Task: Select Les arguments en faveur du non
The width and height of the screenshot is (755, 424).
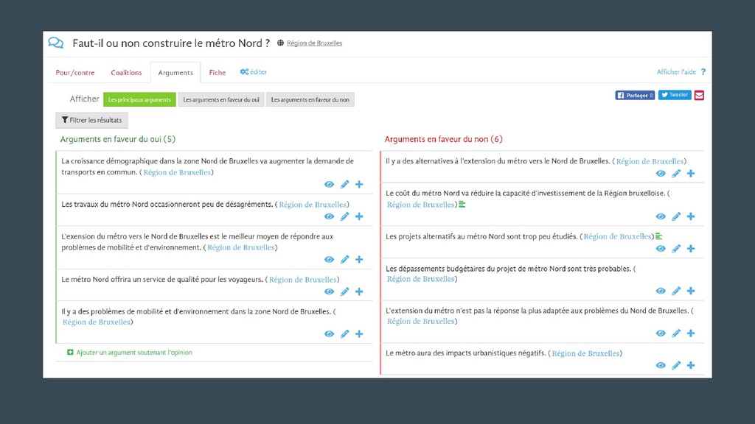Action: pyautogui.click(x=310, y=99)
